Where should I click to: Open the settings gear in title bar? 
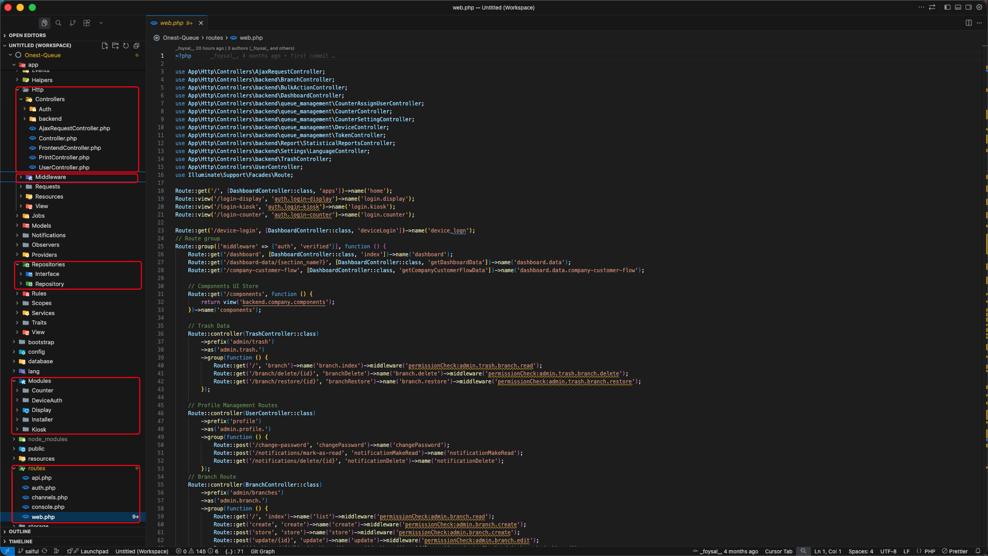(979, 7)
